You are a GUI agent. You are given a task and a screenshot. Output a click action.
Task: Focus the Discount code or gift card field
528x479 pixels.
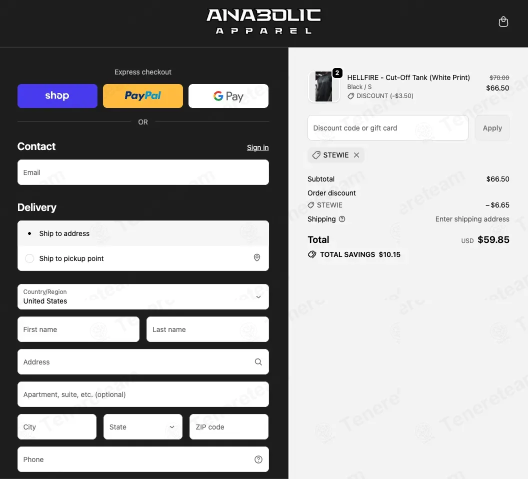tap(388, 128)
